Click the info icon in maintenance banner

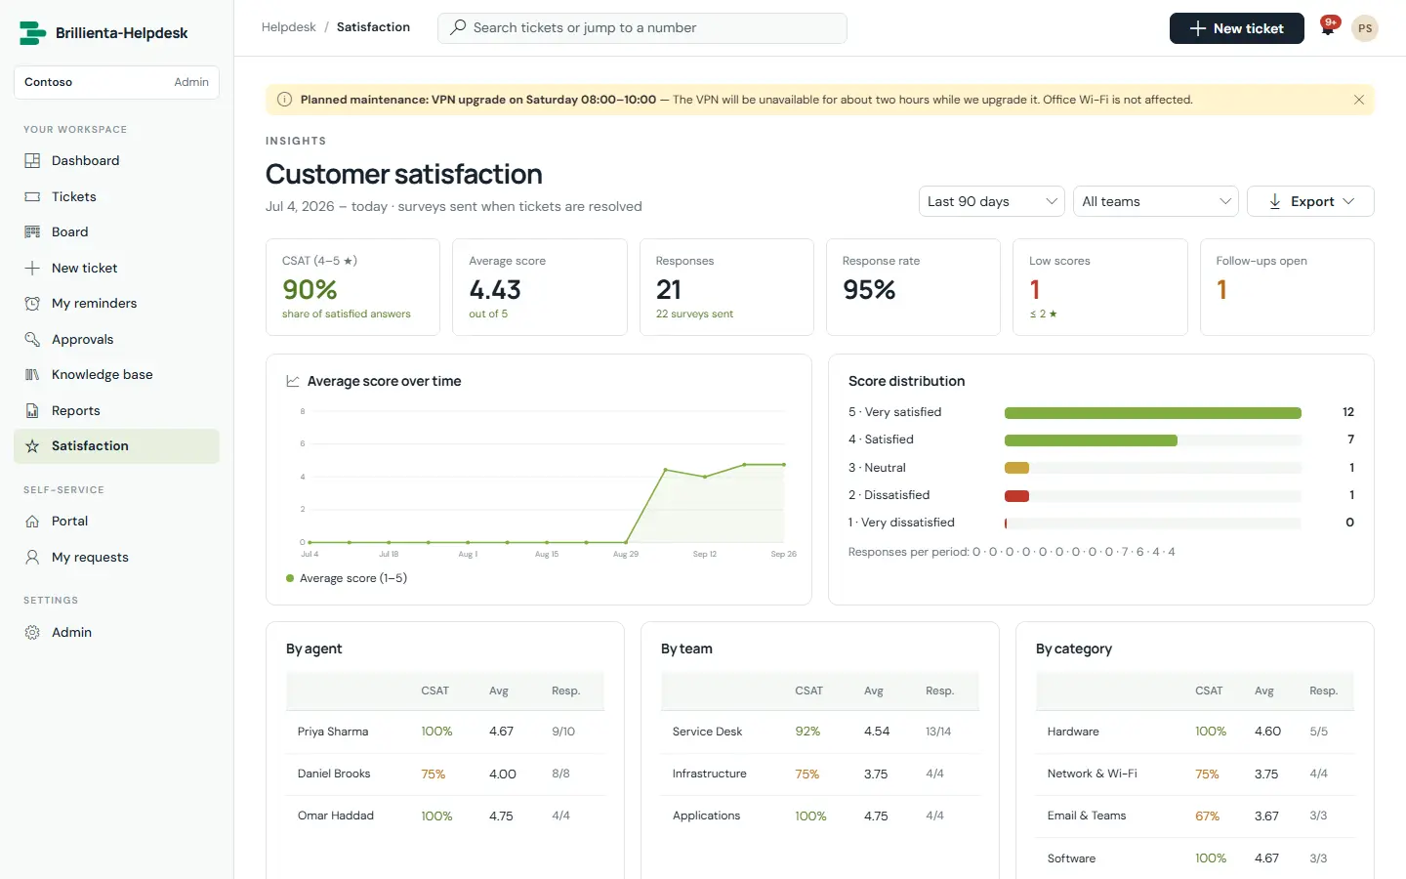[284, 100]
